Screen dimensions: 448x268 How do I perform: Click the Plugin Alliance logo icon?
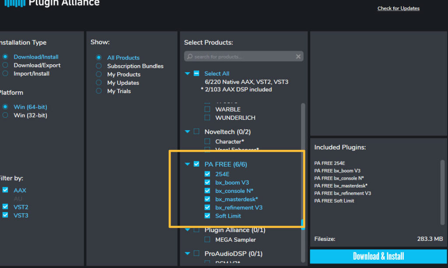pos(15,3)
